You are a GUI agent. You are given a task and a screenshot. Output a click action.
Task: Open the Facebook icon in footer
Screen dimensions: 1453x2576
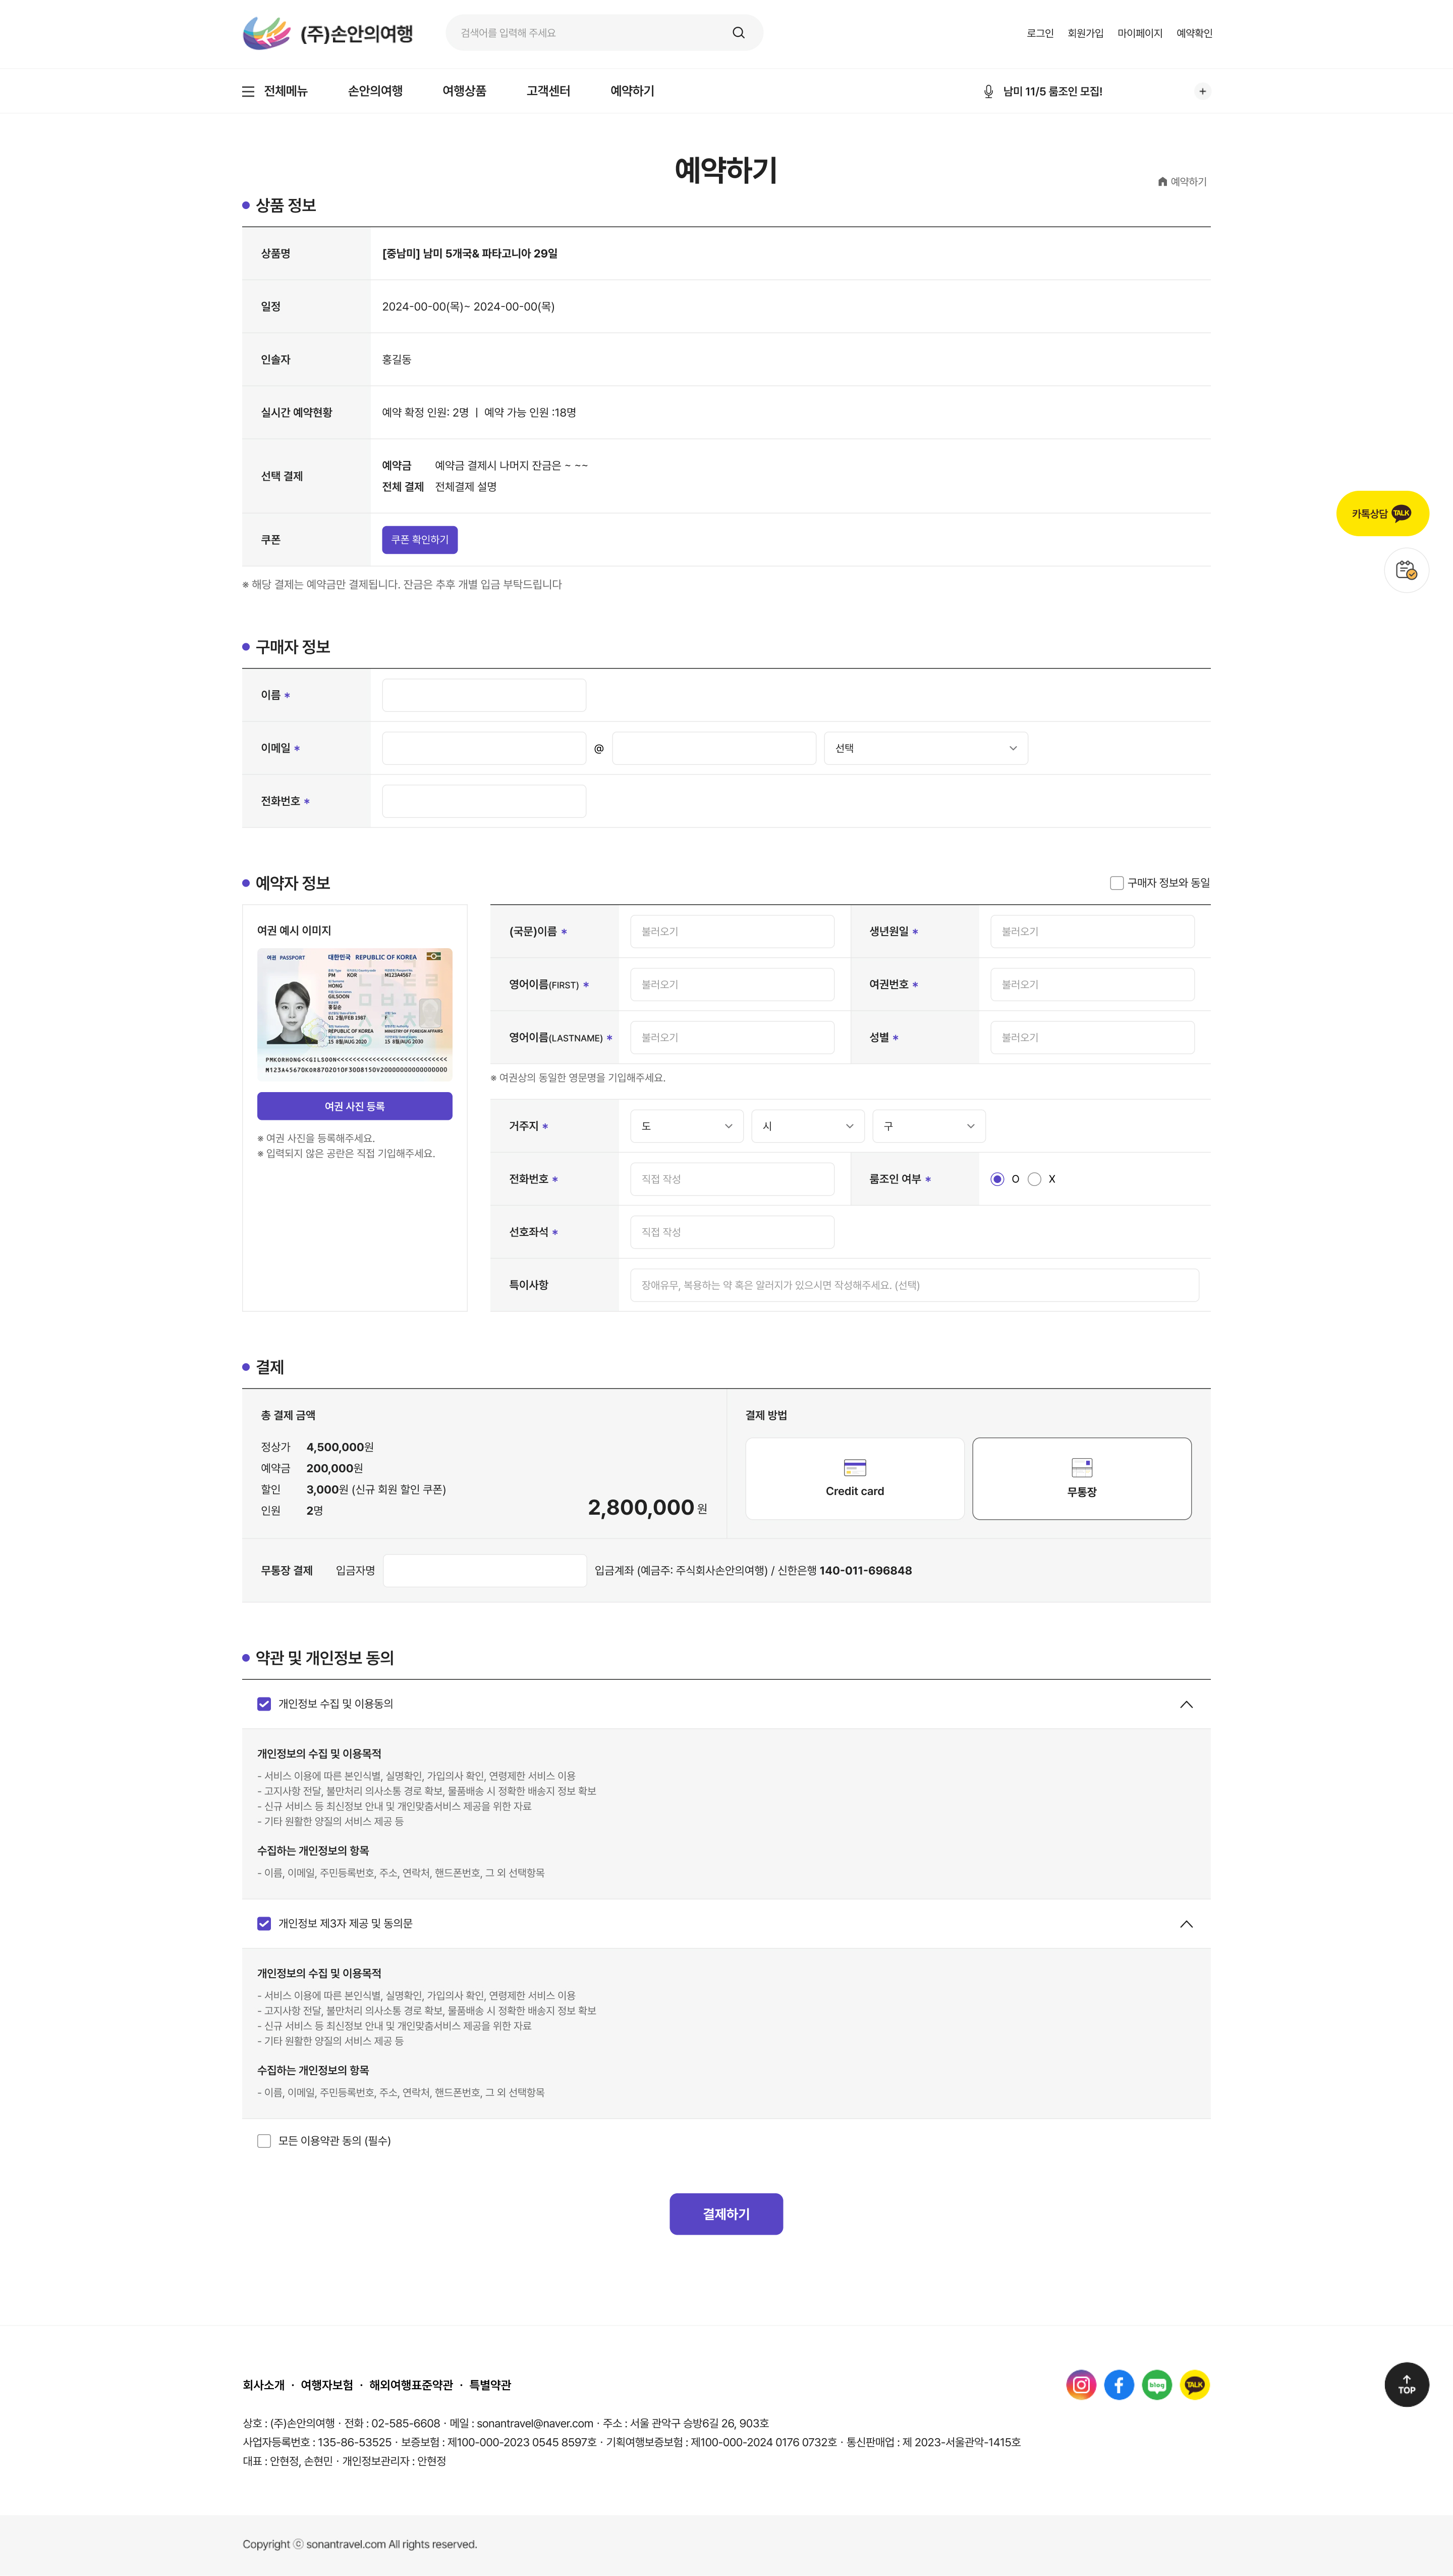point(1118,2385)
